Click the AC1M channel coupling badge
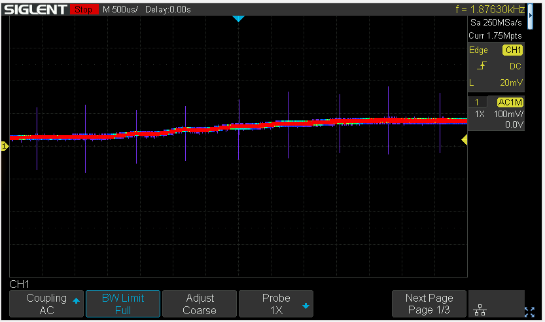The width and height of the screenshot is (545, 322). [510, 102]
